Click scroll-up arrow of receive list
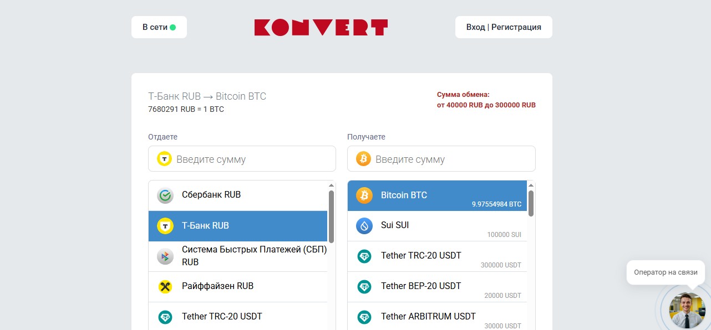Viewport: 711px width, 330px height. [531, 185]
